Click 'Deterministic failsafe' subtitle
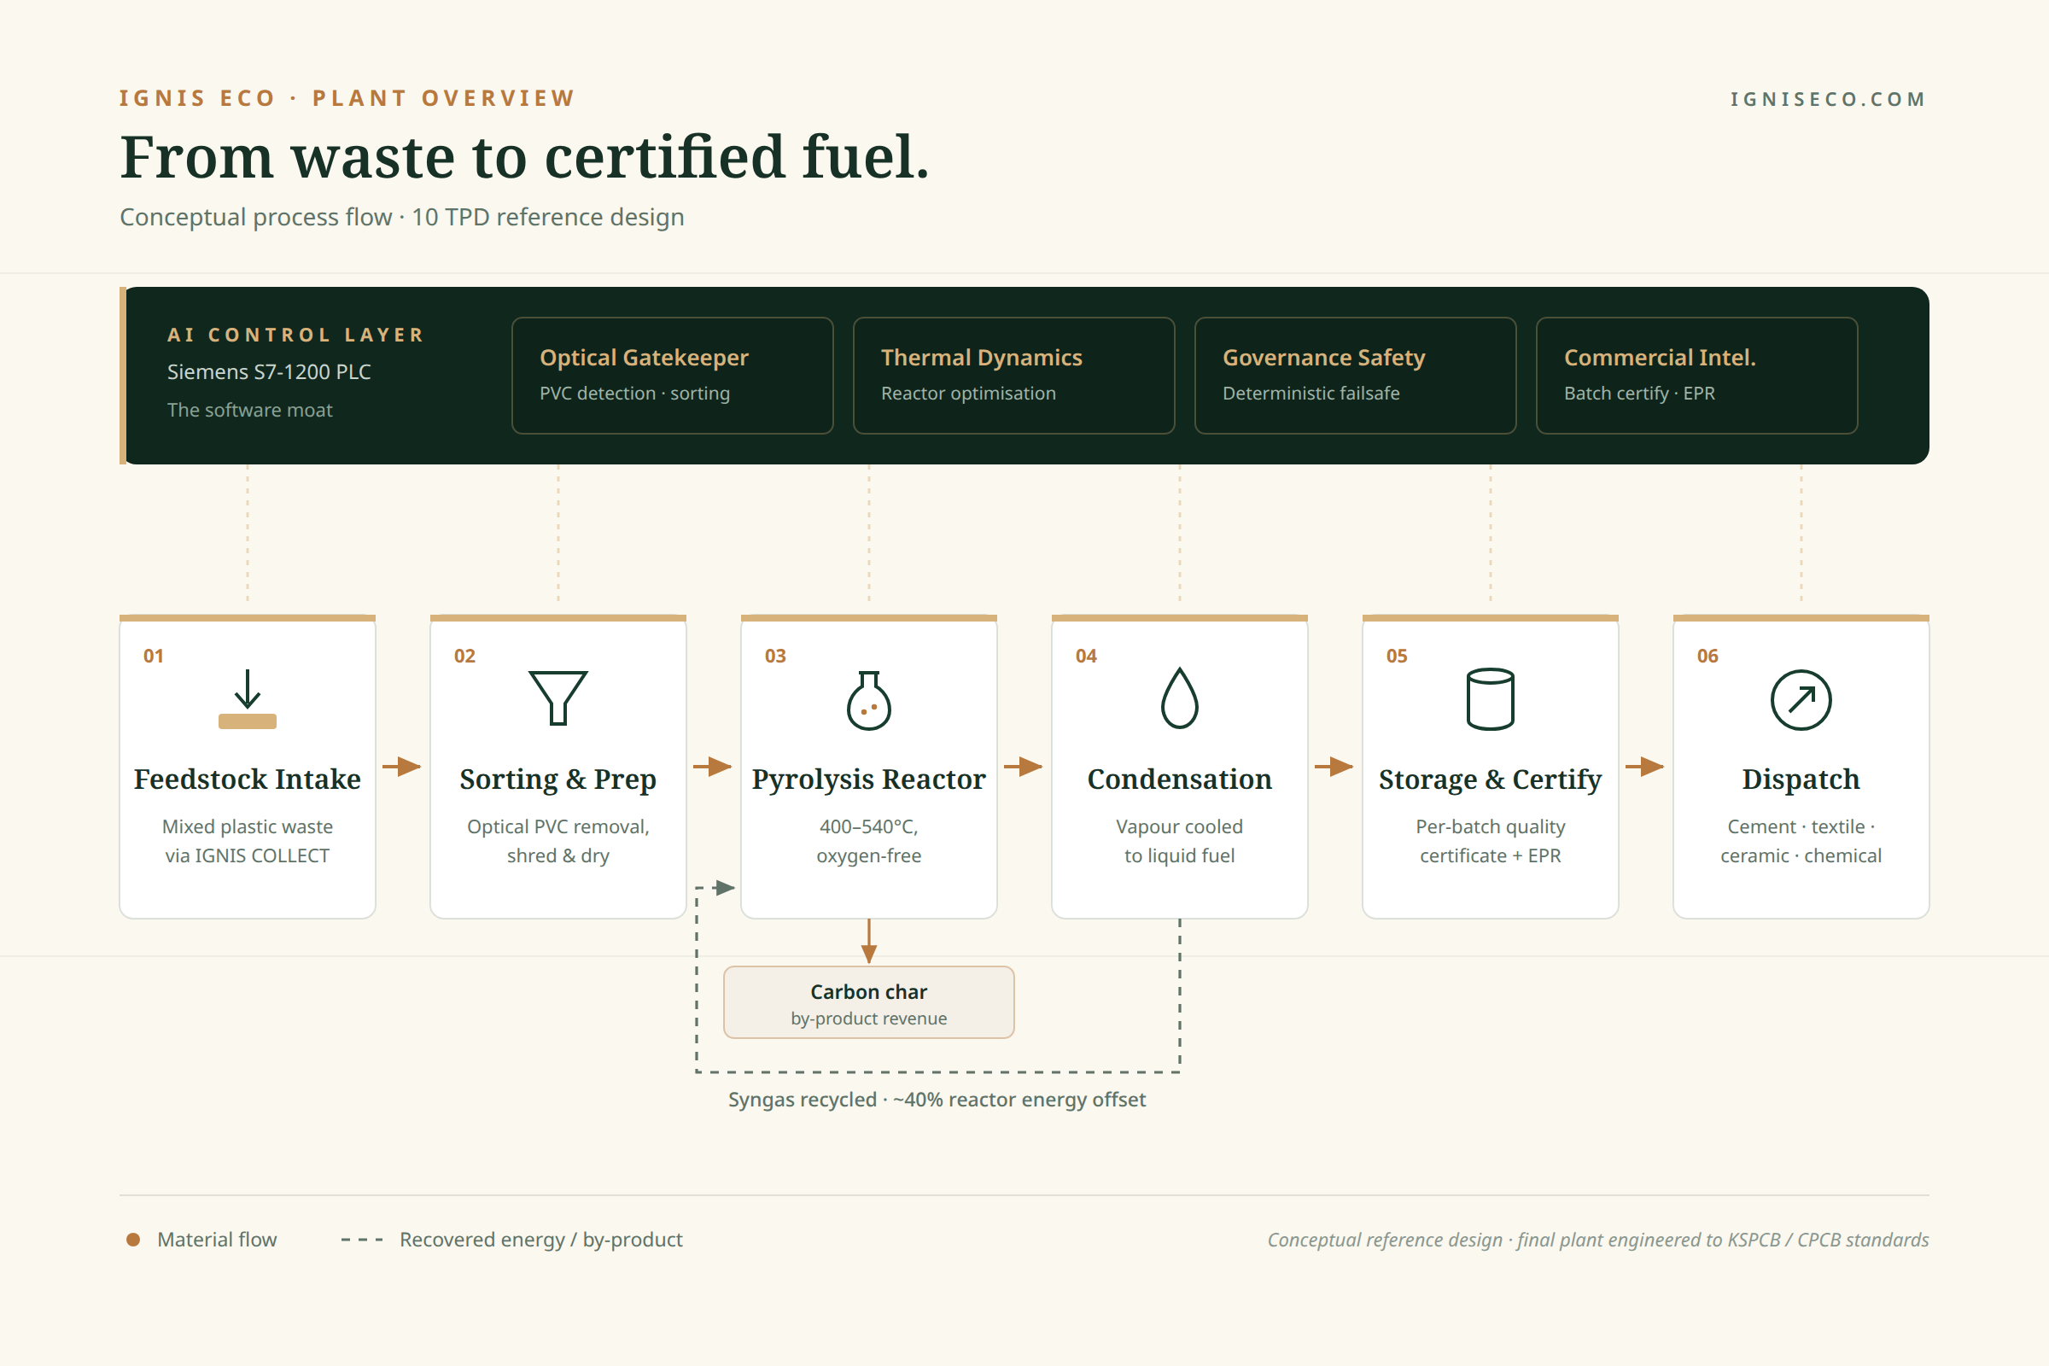Image resolution: width=2049 pixels, height=1366 pixels. (x=1311, y=394)
